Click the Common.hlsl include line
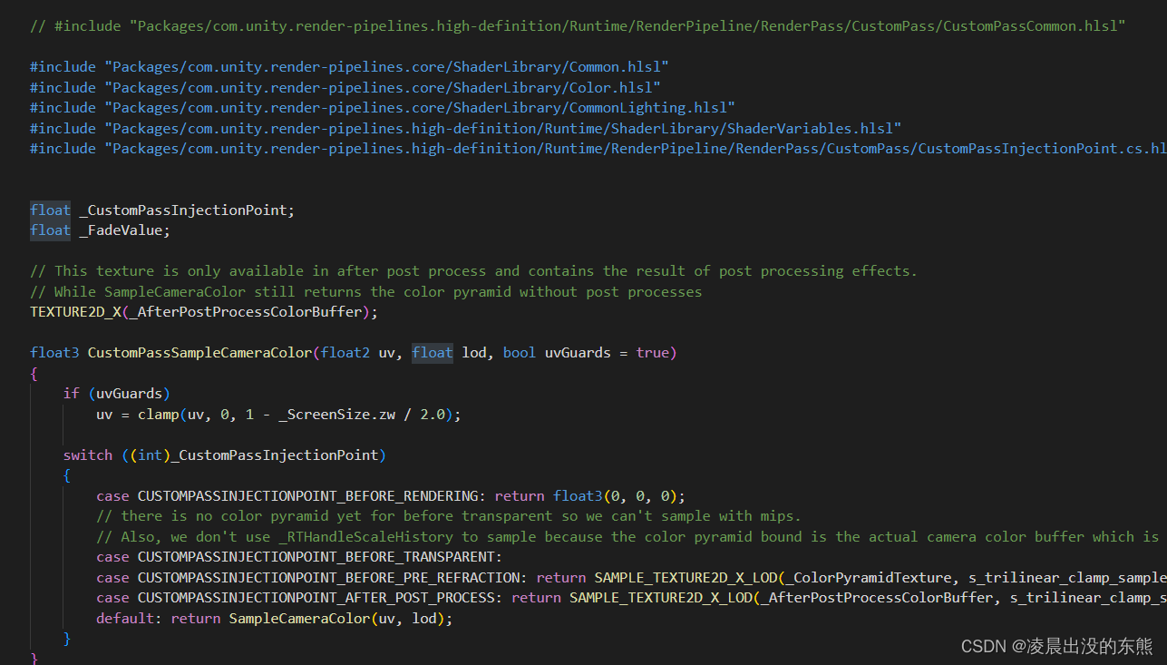 [x=350, y=67]
